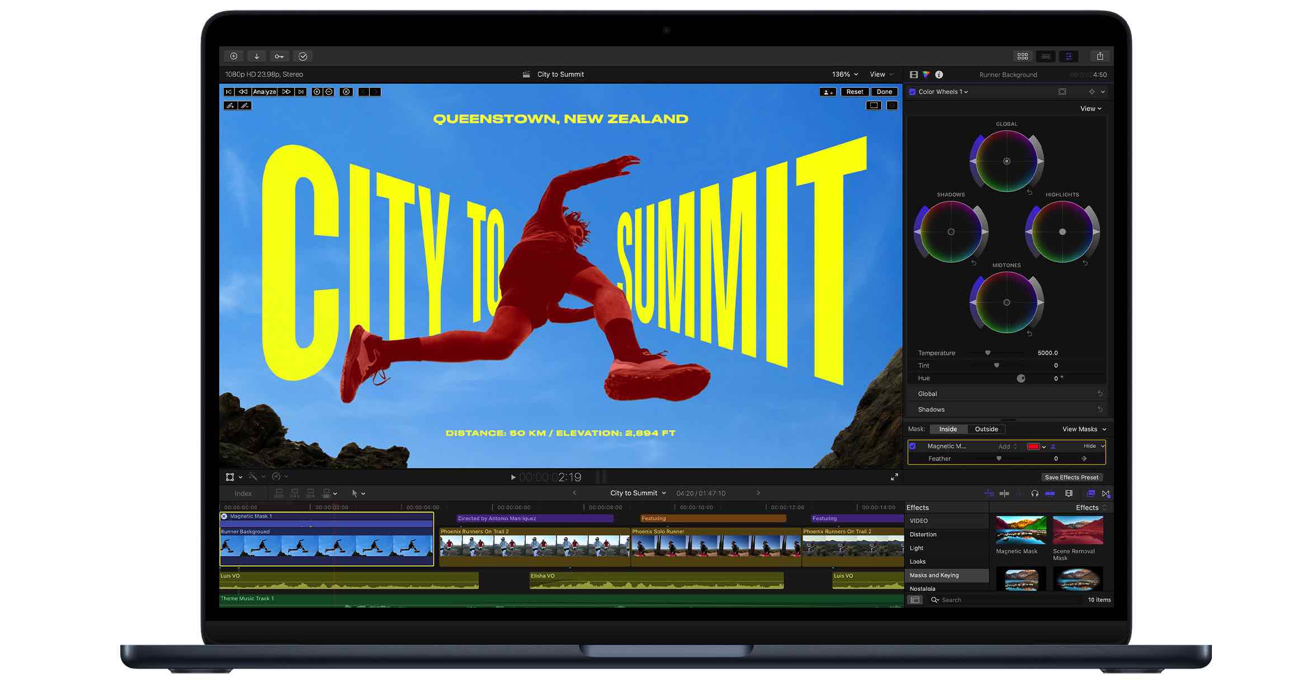This screenshot has height=682, width=1312.
Task: Open the Info Inspector icon
Action: [x=939, y=74]
